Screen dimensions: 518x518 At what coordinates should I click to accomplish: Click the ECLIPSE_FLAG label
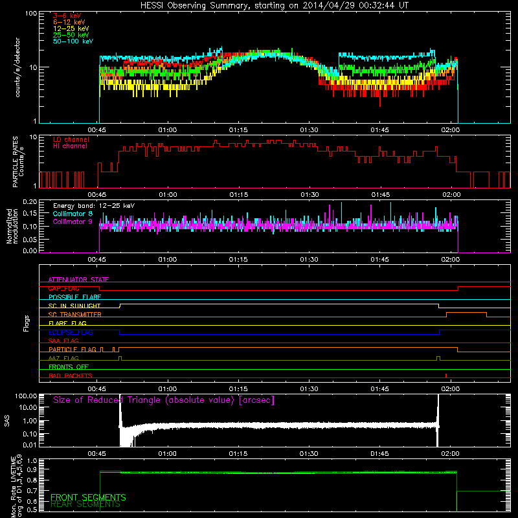[71, 332]
